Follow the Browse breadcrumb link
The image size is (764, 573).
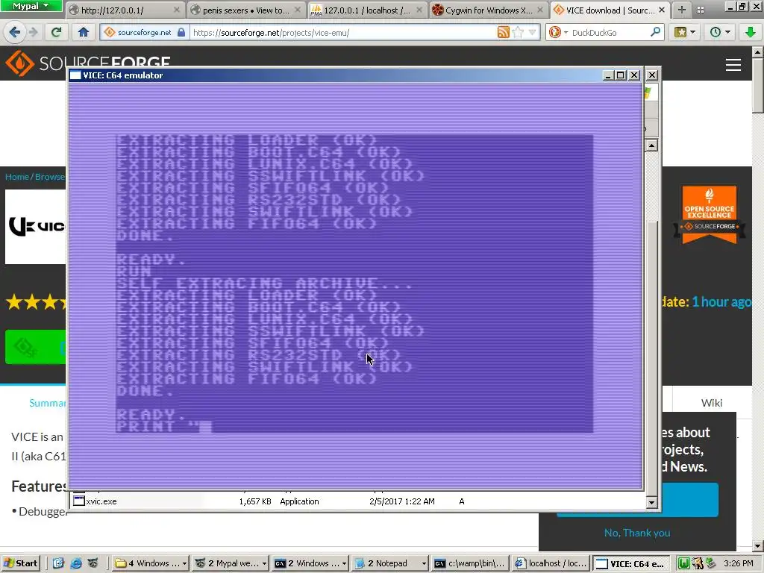[x=50, y=177]
